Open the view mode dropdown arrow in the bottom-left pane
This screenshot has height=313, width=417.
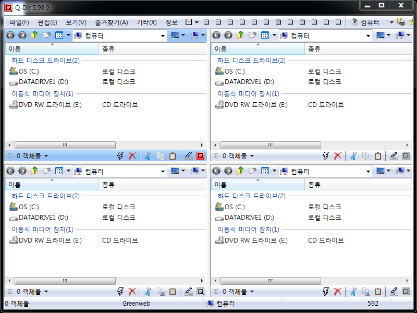coord(68,171)
